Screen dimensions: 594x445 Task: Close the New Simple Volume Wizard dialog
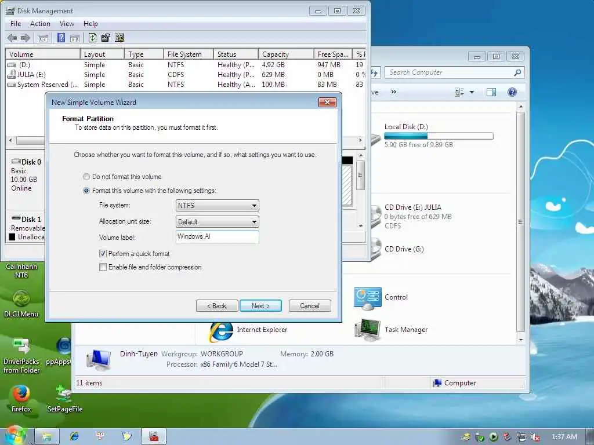(x=327, y=102)
